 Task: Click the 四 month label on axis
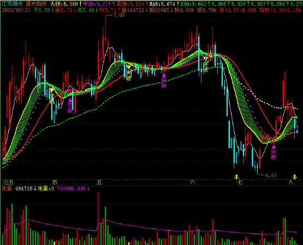[x=55, y=182]
